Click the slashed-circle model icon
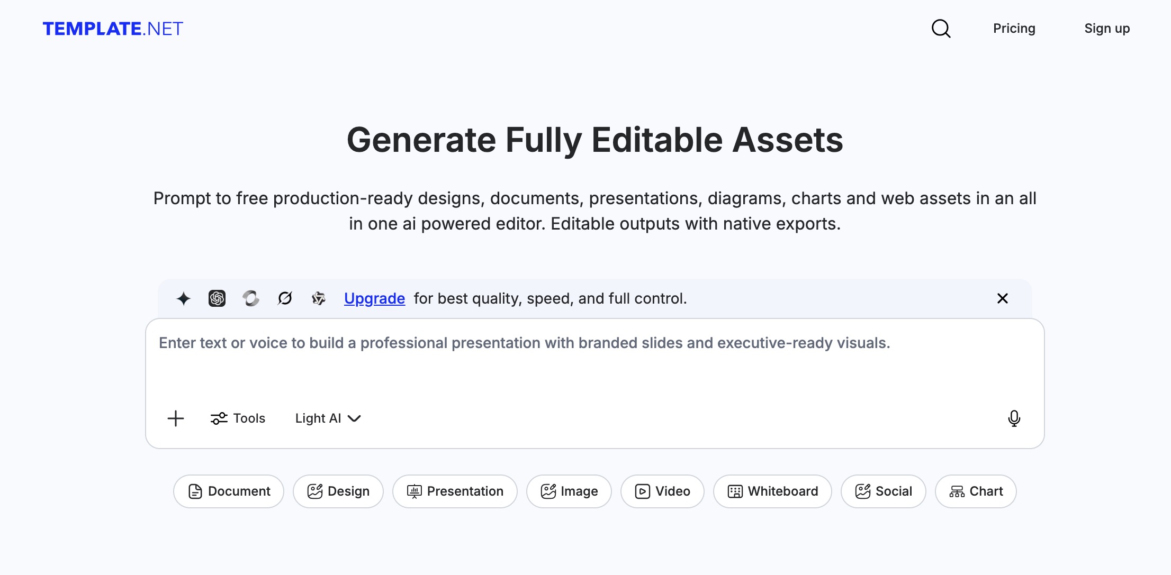1171x575 pixels. click(285, 298)
